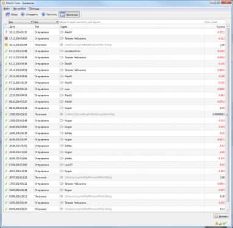Click the received icon in the 0.00000001 row
This screenshot has width=233, height=228.
[x=62, y=114]
